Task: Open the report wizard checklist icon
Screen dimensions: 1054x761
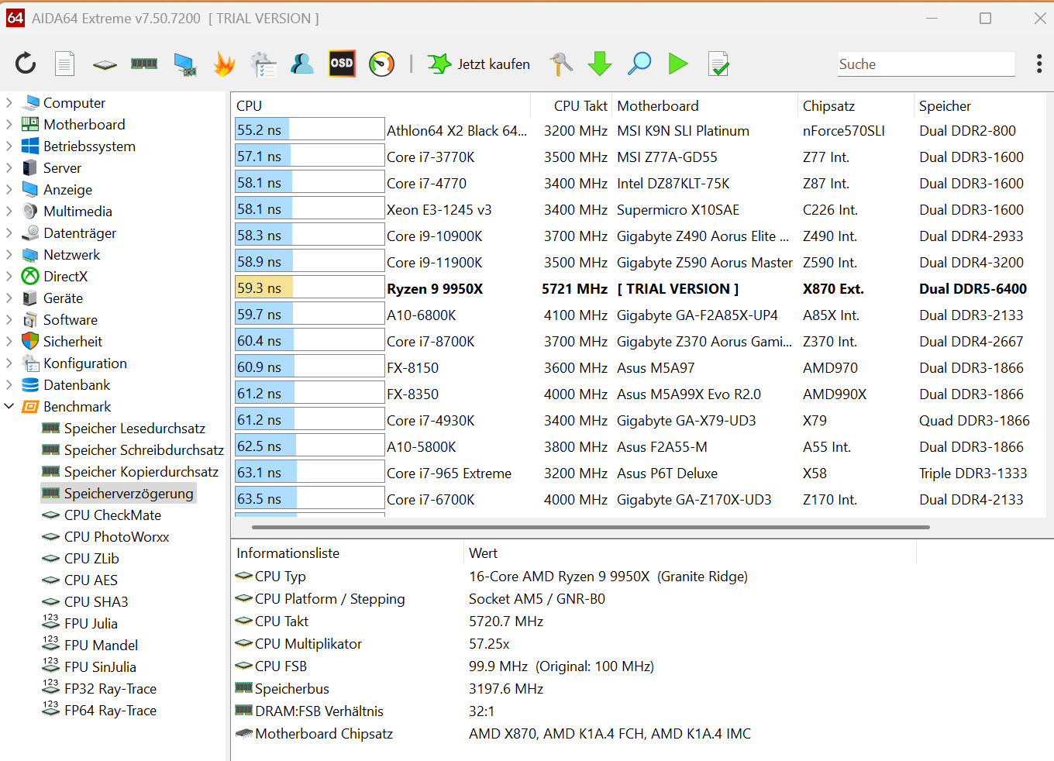Action: point(263,64)
